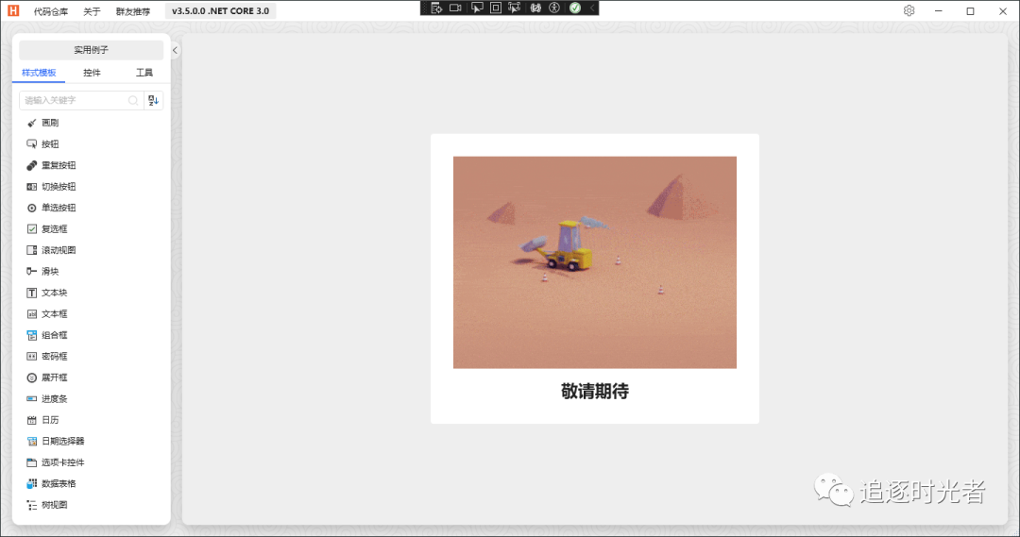Click the sort A-Z icon beside search
1020x537 pixels.
click(154, 100)
